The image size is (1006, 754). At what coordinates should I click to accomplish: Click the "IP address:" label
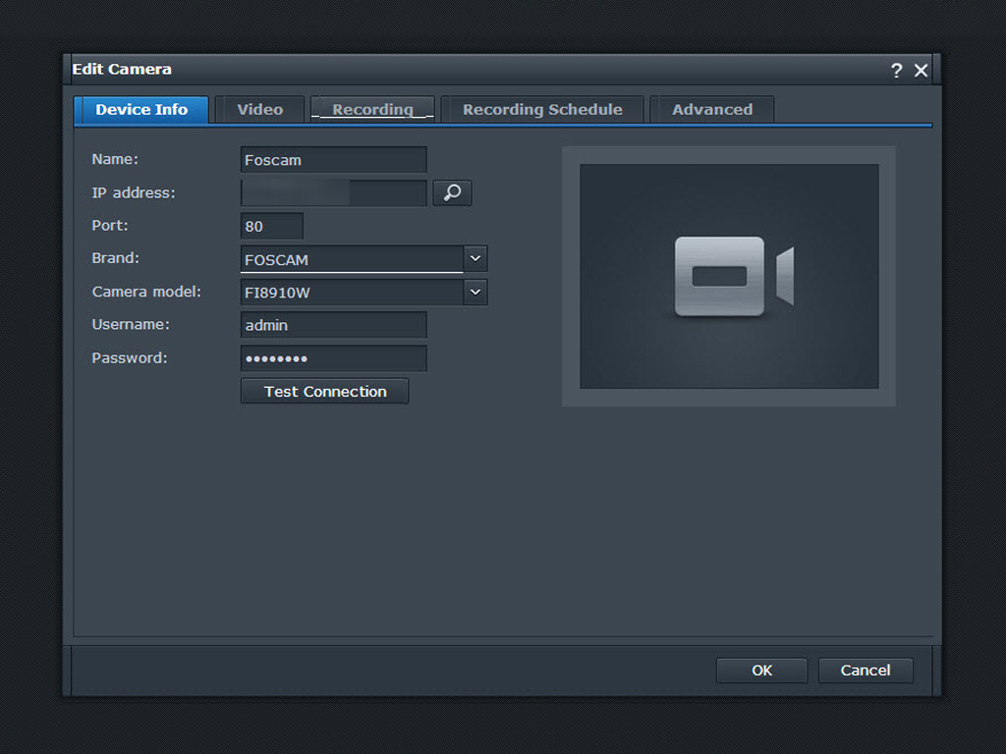(134, 192)
